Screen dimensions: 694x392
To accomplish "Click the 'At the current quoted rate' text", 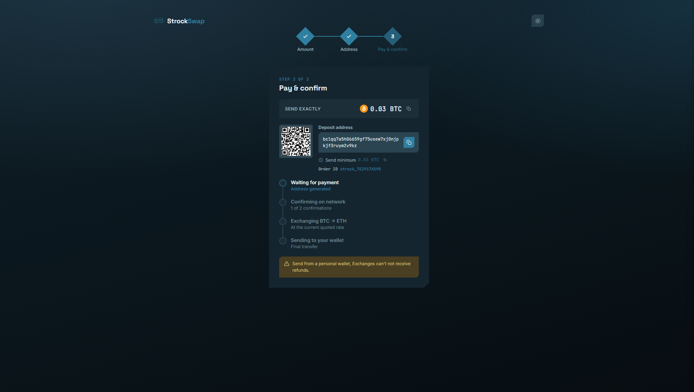I will (317, 227).
